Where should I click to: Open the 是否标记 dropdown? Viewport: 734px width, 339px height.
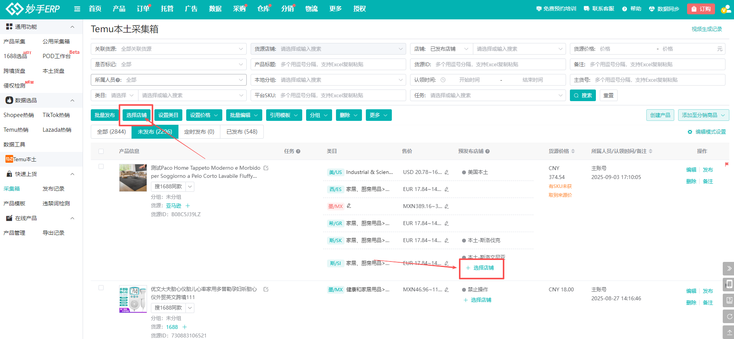tap(169, 64)
